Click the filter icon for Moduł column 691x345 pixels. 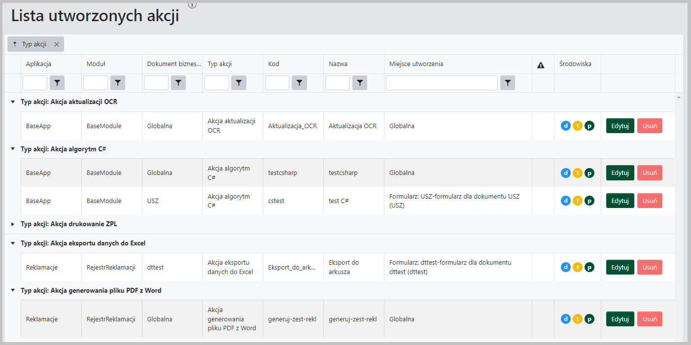click(x=118, y=83)
